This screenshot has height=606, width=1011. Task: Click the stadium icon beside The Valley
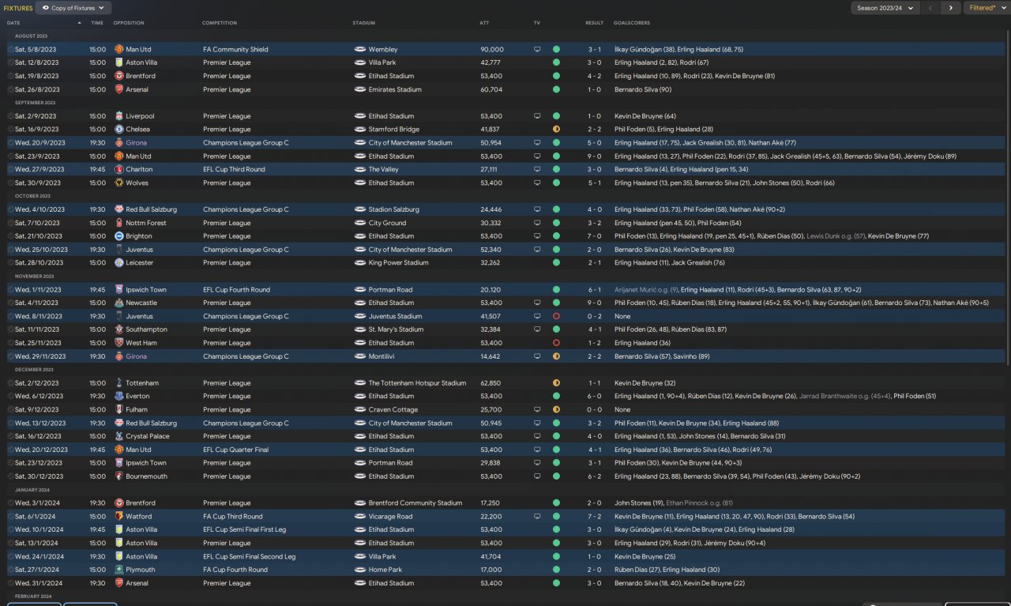click(359, 169)
